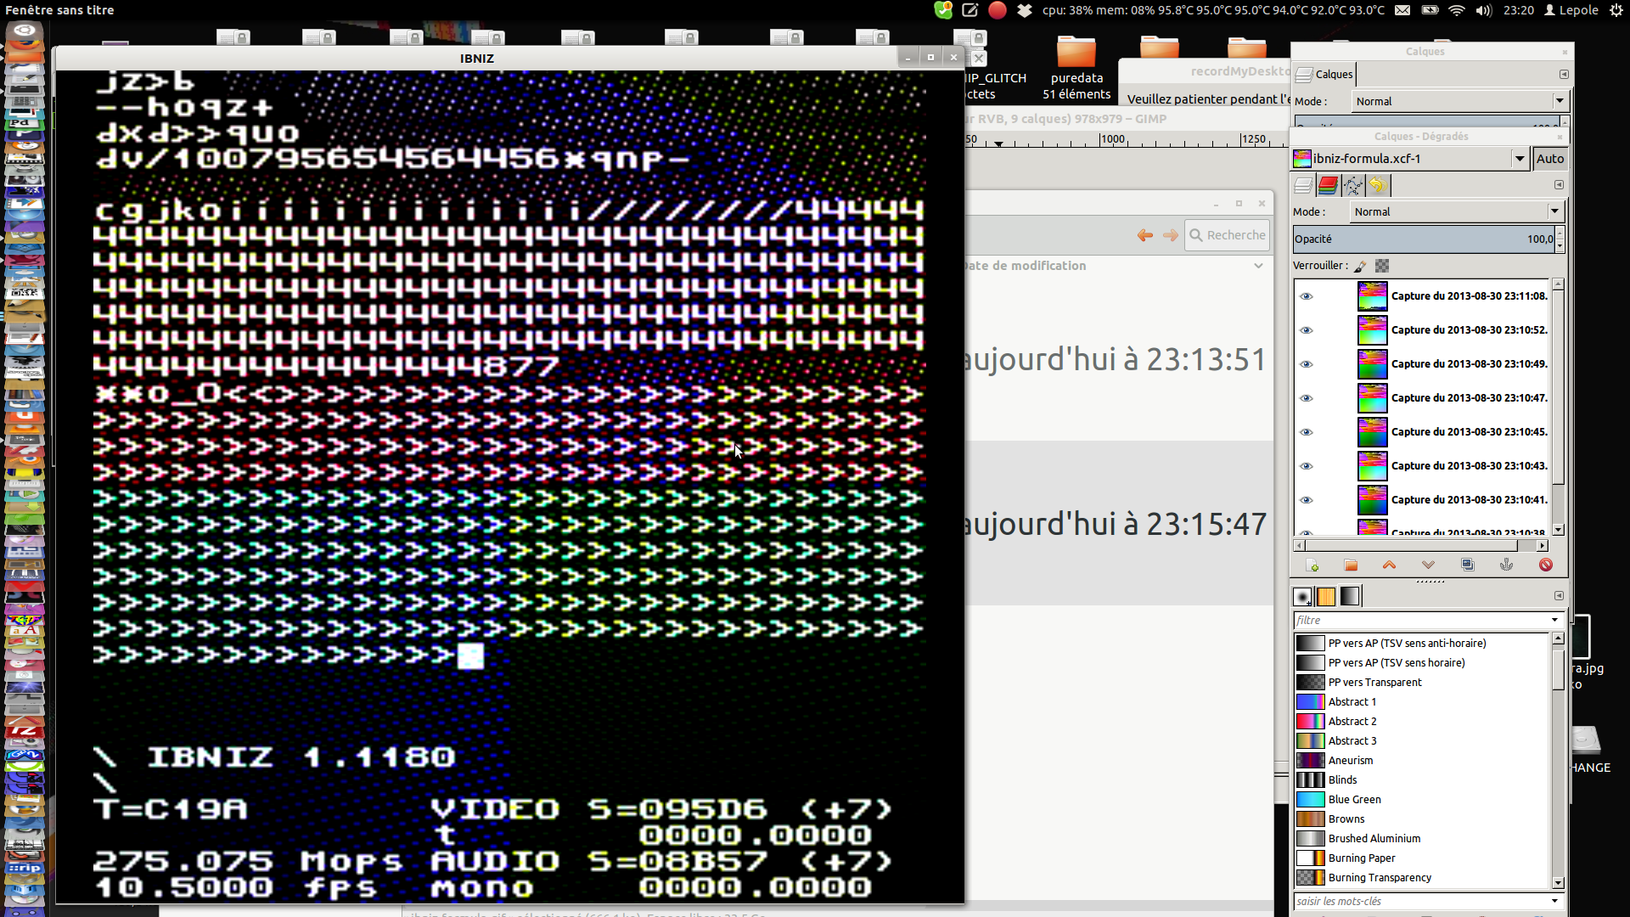Click the Recherche search button in the file manager
This screenshot has height=917, width=1630.
1228,235
